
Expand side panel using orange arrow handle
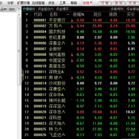(22, 75)
